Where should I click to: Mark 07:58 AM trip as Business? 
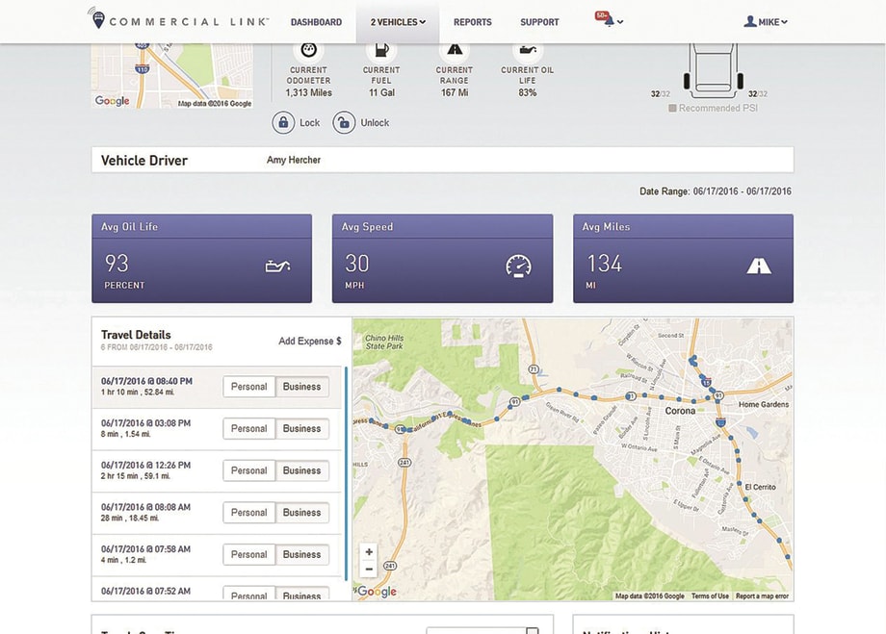(x=301, y=554)
